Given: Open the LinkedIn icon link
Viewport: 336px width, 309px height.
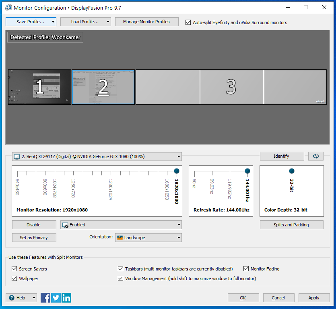Looking at the screenshot, I should click(x=66, y=298).
